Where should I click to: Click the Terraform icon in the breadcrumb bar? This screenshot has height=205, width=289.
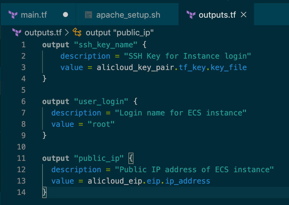[17, 32]
